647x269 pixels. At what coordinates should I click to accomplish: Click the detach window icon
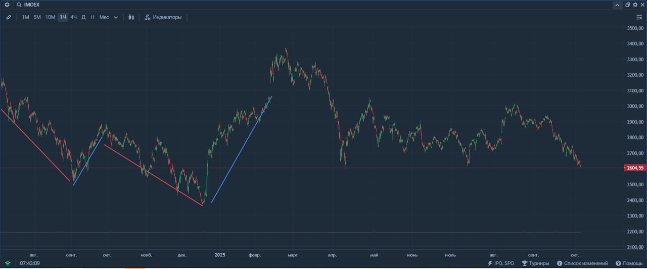(628, 5)
